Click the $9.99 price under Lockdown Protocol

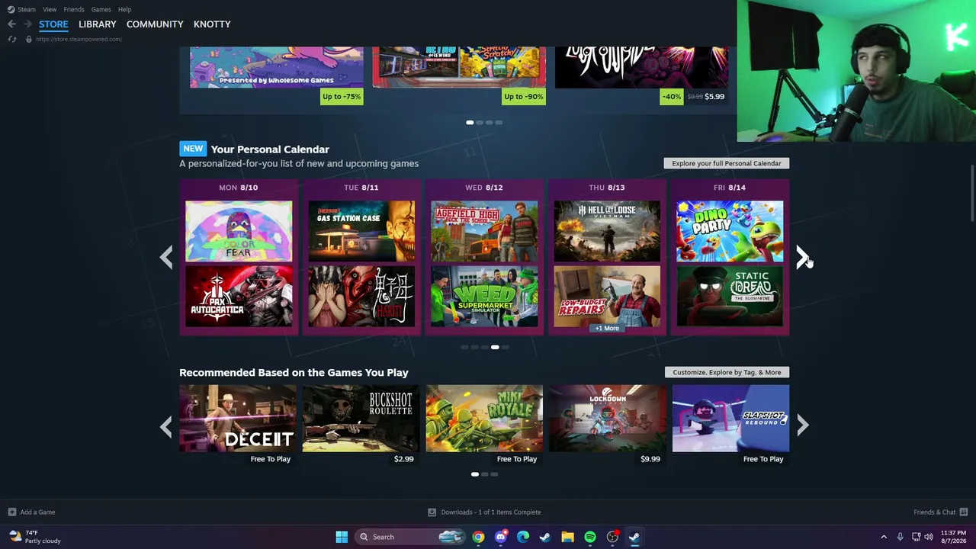coord(650,459)
